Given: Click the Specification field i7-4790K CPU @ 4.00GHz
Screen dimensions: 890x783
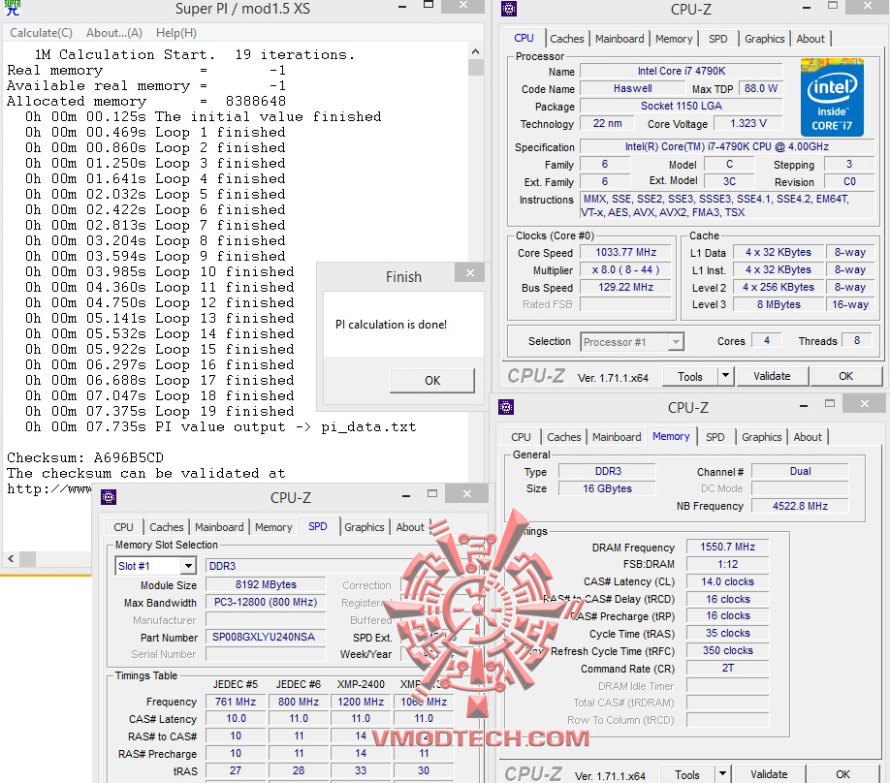Looking at the screenshot, I should coord(726,146).
